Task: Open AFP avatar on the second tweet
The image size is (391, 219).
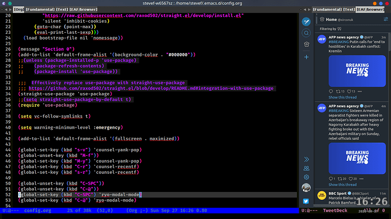Action: click(x=322, y=108)
